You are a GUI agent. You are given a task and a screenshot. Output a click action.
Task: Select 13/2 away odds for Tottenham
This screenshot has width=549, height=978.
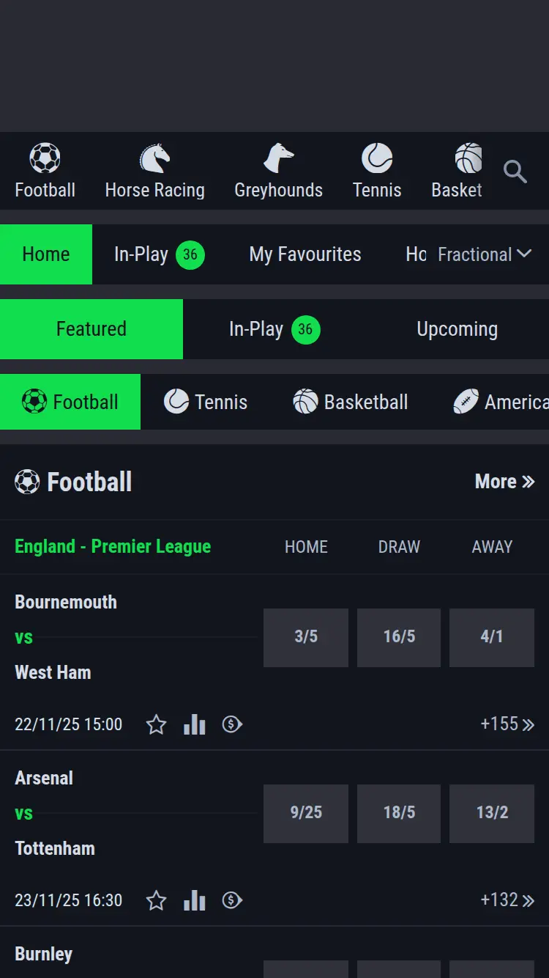pos(491,813)
